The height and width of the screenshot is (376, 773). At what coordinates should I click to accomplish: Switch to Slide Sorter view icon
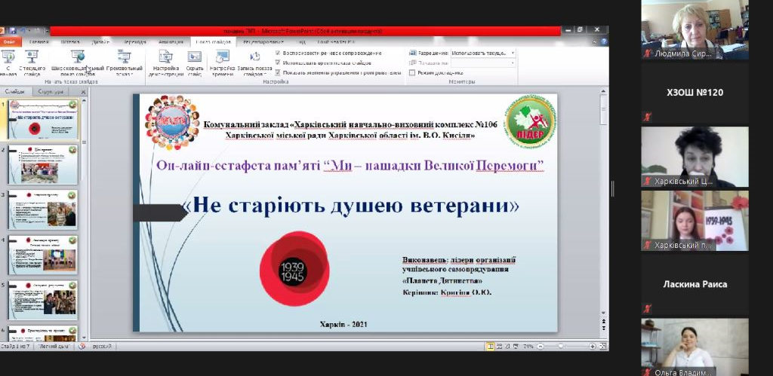[x=500, y=347]
